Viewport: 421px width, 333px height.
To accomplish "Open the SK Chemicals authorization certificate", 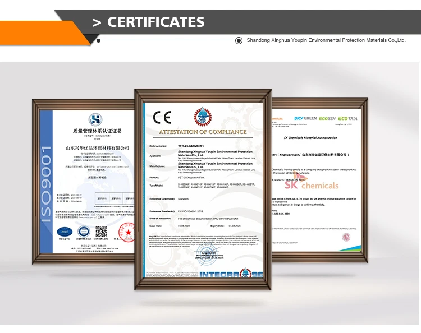I will pyautogui.click(x=319, y=179).
